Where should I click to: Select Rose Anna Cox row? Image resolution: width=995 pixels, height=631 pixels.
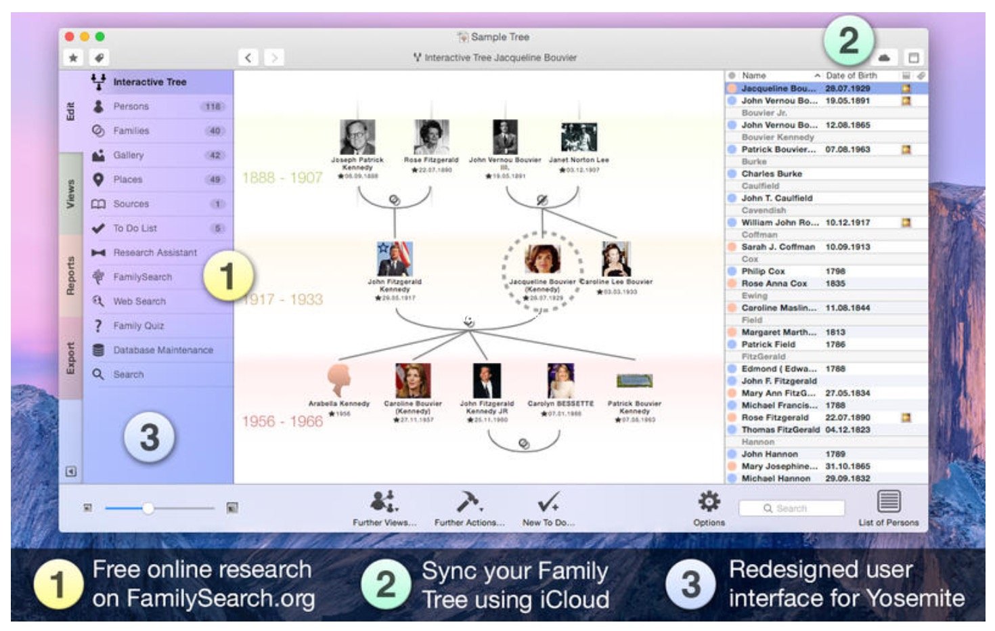pyautogui.click(x=826, y=283)
